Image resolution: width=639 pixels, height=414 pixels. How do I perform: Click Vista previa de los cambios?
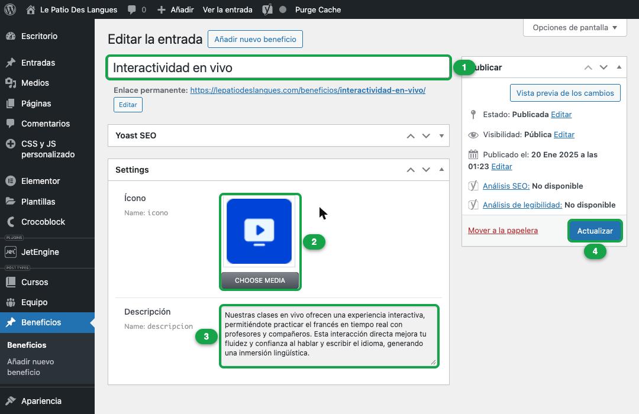(565, 93)
